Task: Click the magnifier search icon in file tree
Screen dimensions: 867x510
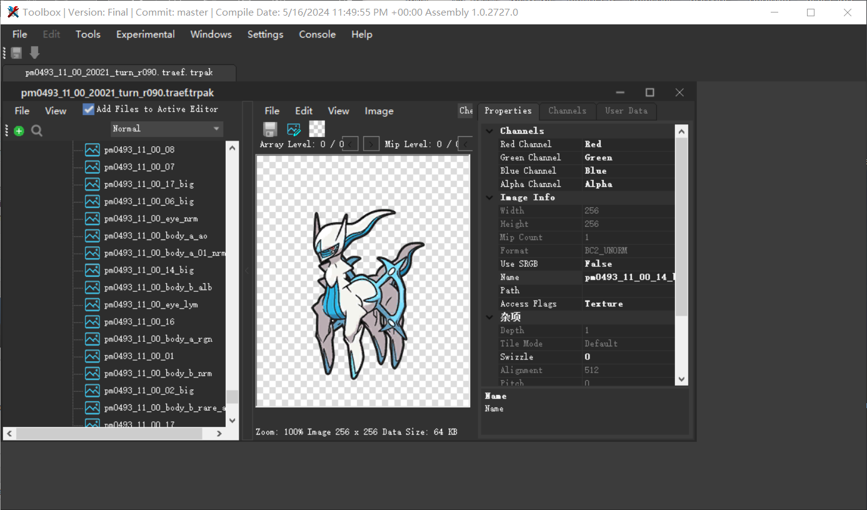Action: coord(37,131)
